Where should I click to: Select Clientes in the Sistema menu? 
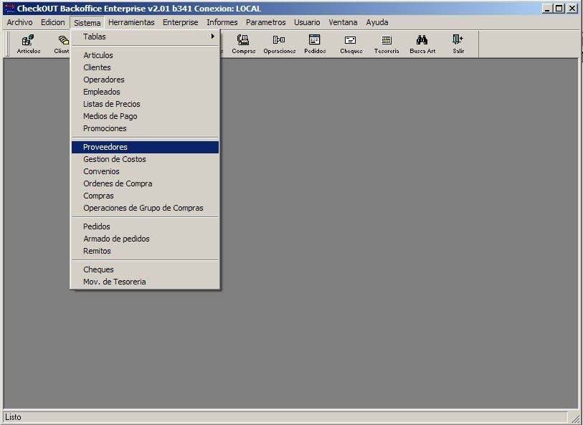[x=145, y=67]
